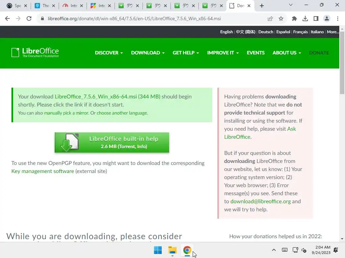Click the muted volume tray icon
345x258 pixels.
coord(304,250)
